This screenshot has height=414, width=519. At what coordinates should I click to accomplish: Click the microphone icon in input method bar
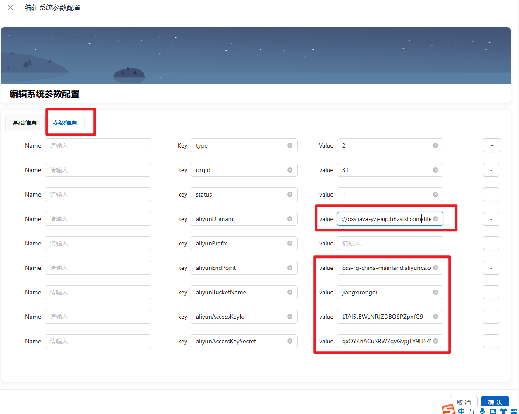[482, 411]
